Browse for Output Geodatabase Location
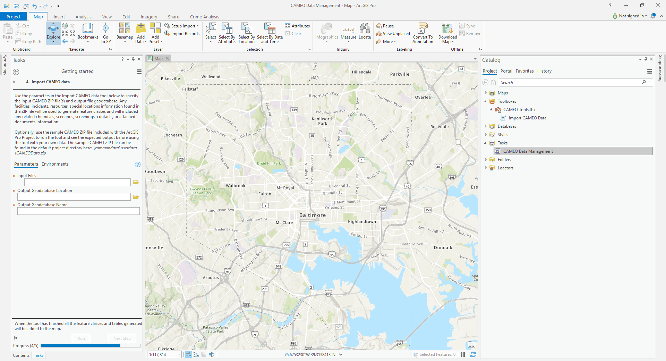Screen dimensions: 666x361 pos(136,197)
